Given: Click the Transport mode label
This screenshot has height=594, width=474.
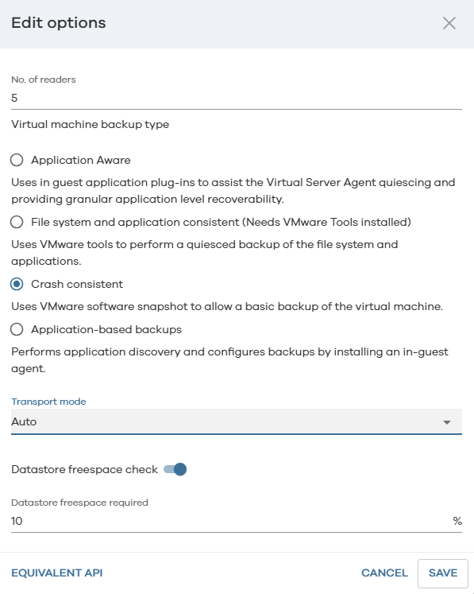Looking at the screenshot, I should tap(48, 402).
